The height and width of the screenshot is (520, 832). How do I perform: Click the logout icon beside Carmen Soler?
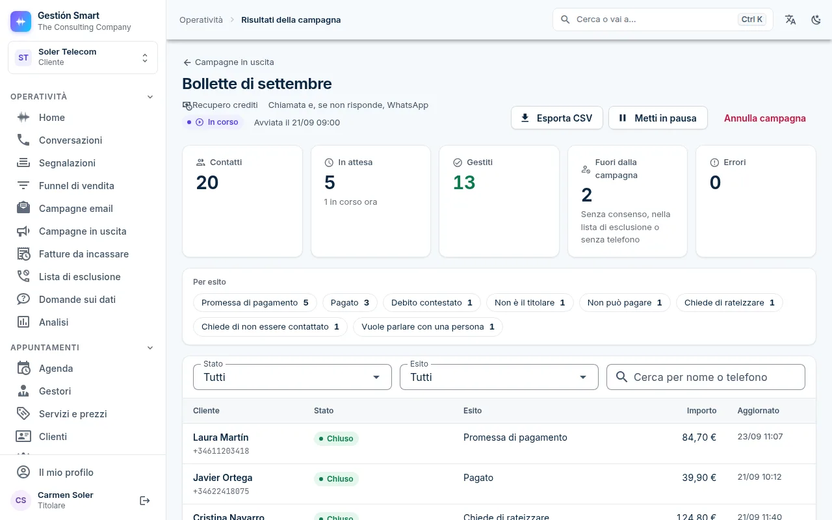click(x=145, y=500)
